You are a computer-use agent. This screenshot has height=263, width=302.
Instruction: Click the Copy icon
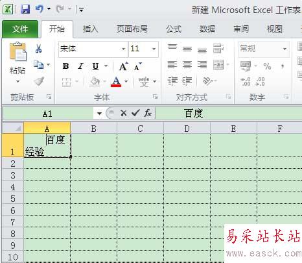pyautogui.click(x=39, y=64)
